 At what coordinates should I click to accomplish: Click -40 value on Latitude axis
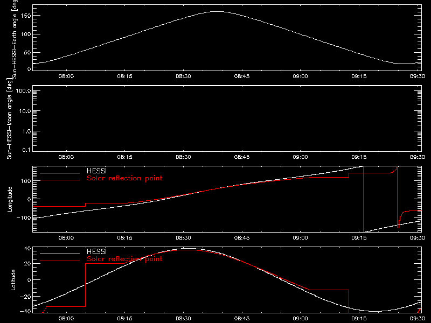[25, 312]
